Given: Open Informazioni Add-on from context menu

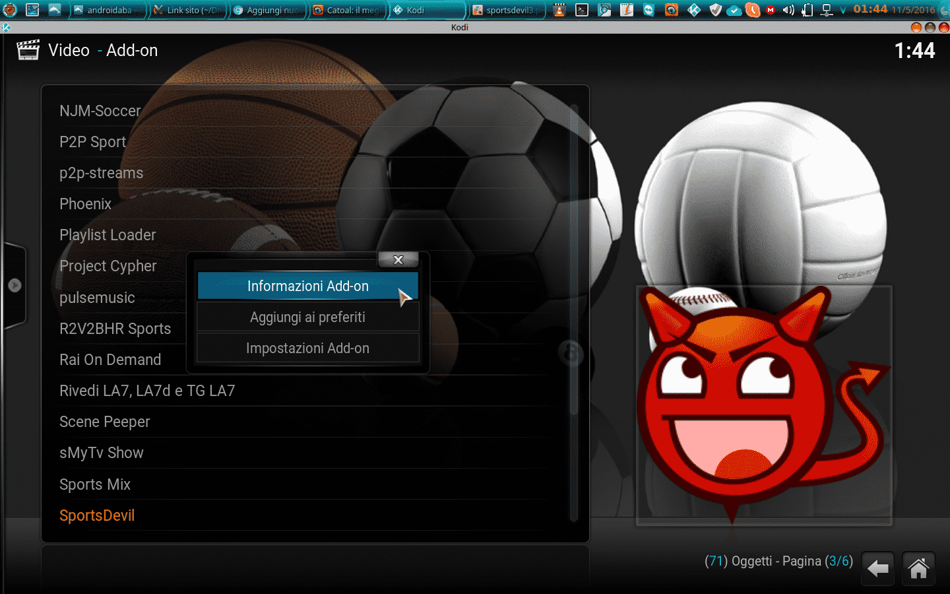Looking at the screenshot, I should (x=308, y=286).
